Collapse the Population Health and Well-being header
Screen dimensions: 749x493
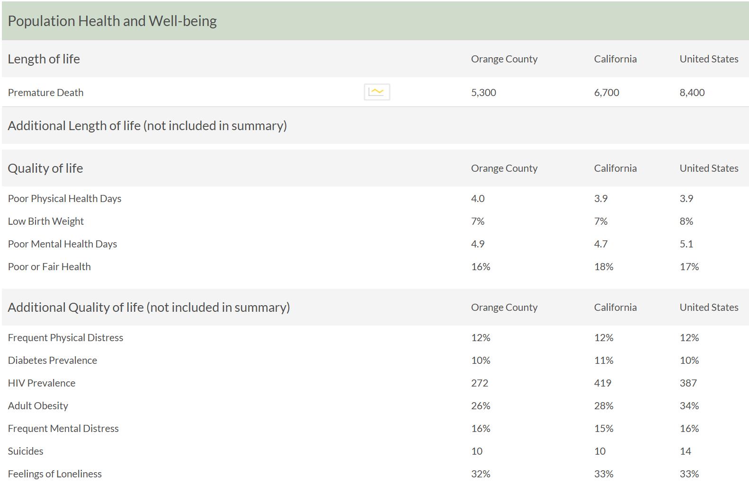[112, 21]
